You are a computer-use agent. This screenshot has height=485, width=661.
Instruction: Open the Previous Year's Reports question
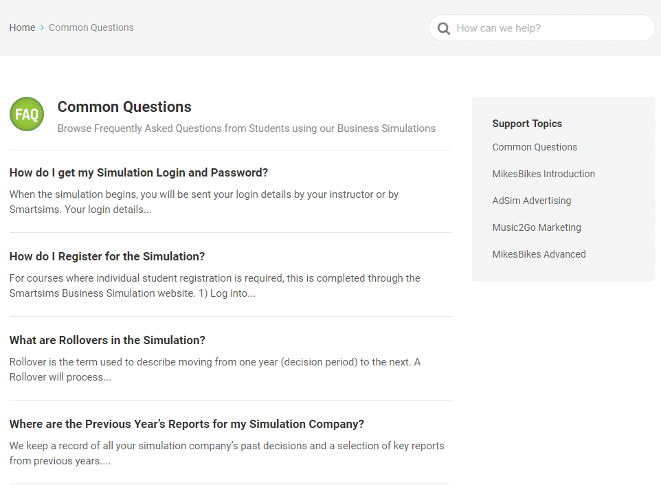pos(187,424)
